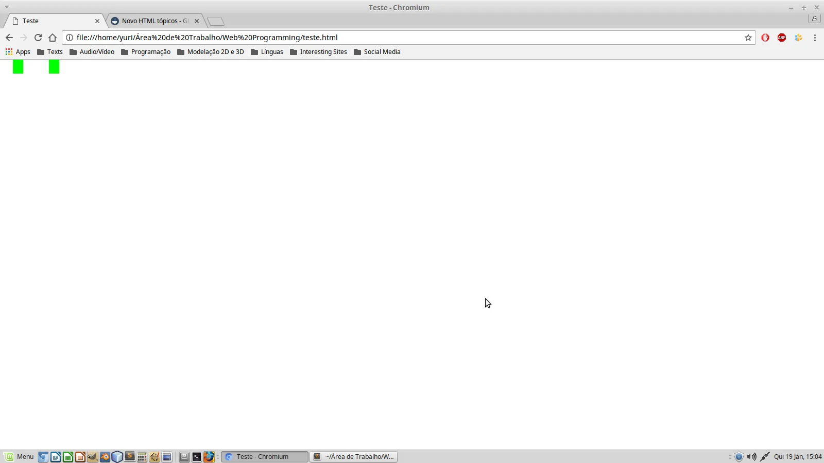The image size is (824, 463).
Task: Open the volume control in system tray
Action: (752, 457)
